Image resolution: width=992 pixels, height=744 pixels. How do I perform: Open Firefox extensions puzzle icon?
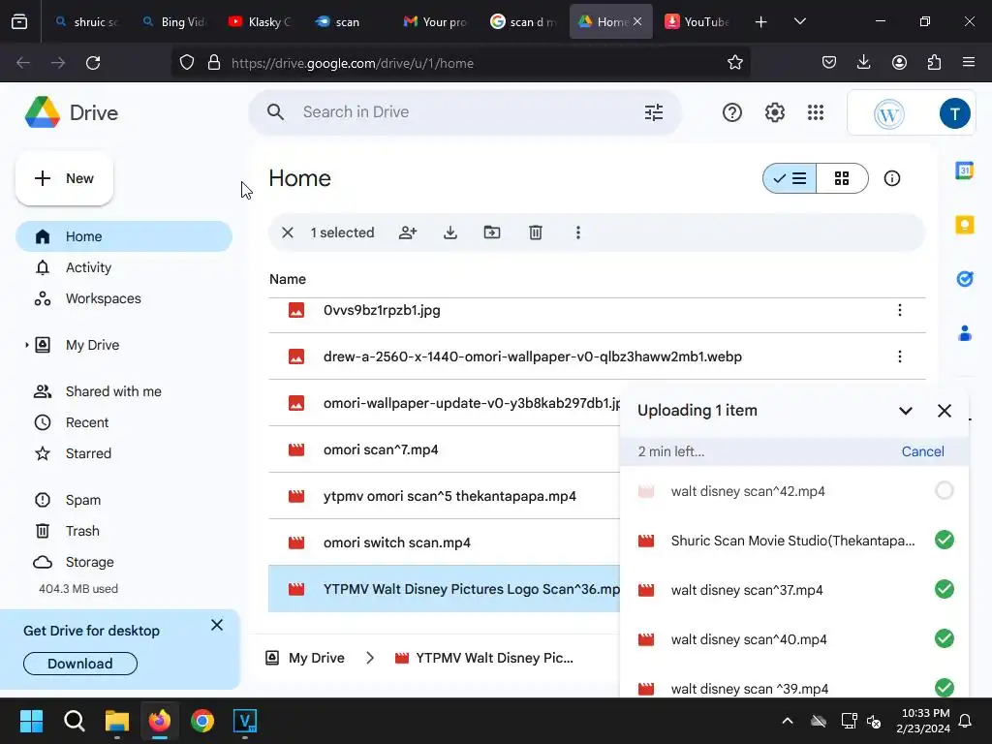click(x=935, y=63)
